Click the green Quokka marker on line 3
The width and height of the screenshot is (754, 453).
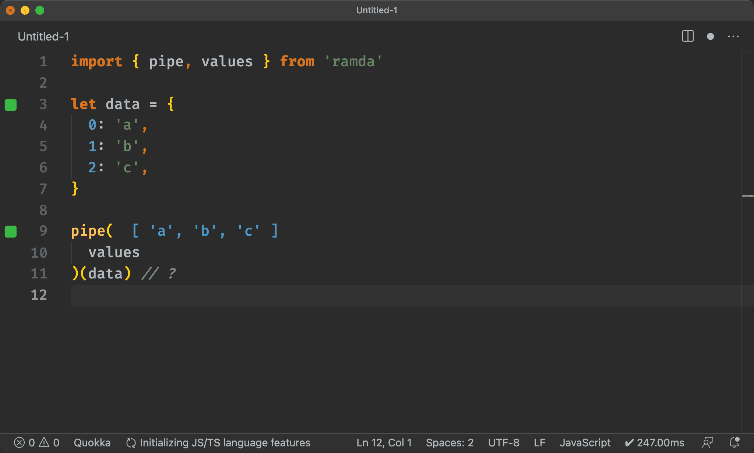click(11, 105)
